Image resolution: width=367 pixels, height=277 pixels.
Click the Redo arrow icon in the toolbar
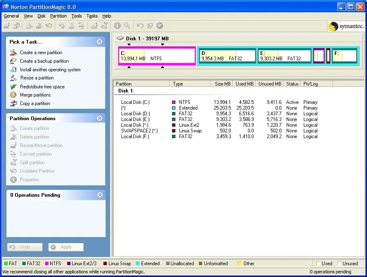(x=150, y=26)
